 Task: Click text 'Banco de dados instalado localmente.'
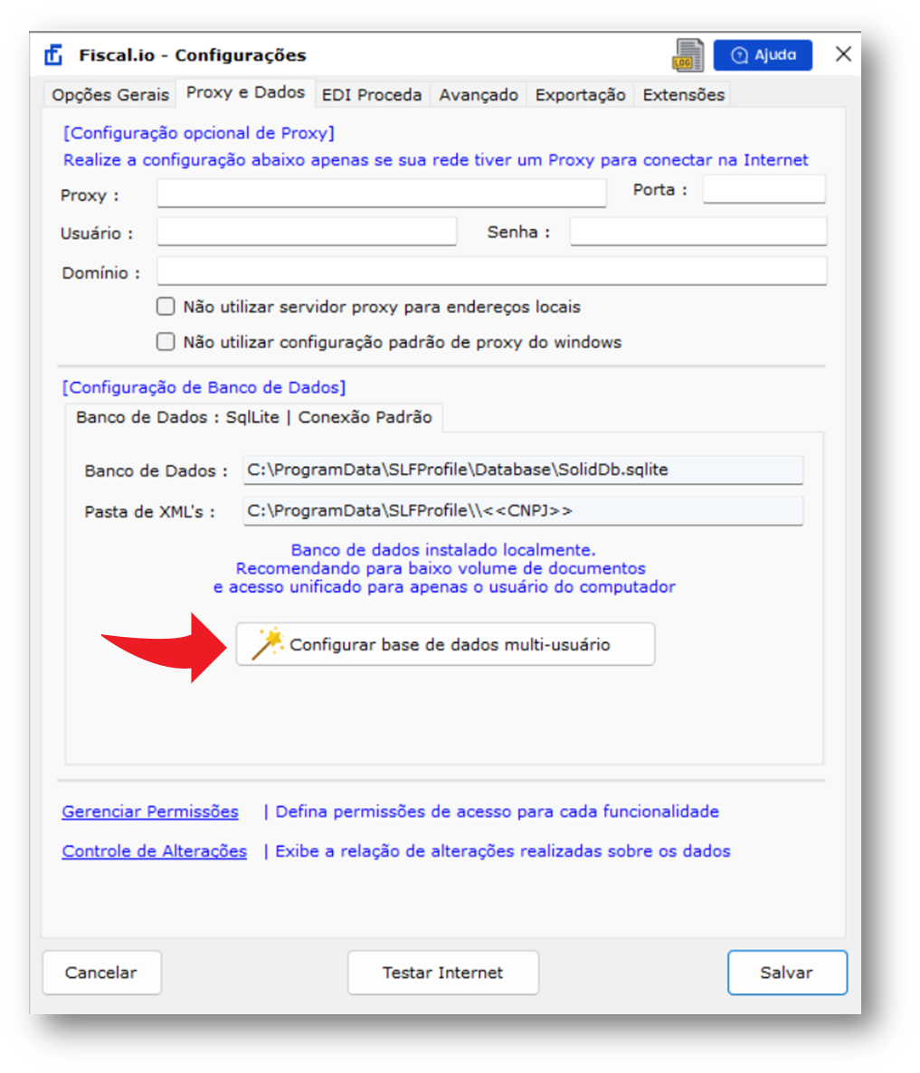point(443,549)
